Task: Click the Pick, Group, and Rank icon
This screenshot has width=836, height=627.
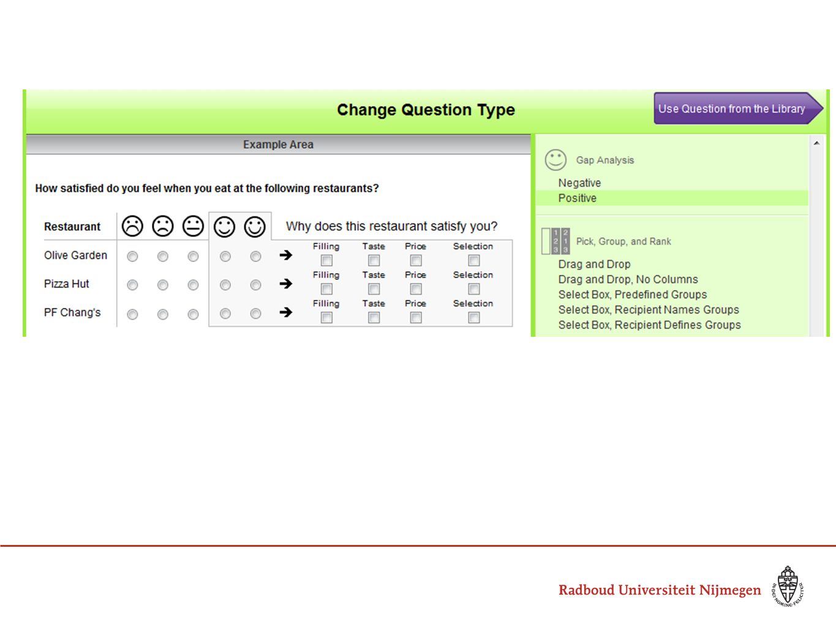Action: 556,241
